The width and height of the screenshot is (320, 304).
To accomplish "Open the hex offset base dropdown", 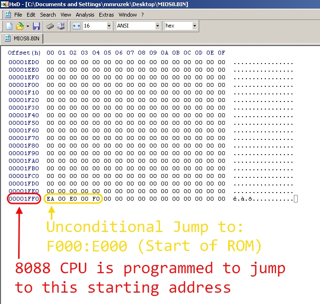I will [x=194, y=26].
